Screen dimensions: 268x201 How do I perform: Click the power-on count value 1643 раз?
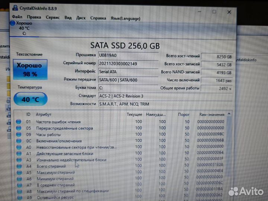217,80
